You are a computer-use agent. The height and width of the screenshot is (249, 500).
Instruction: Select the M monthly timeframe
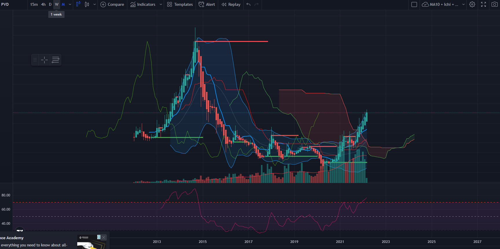(63, 4)
